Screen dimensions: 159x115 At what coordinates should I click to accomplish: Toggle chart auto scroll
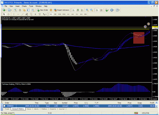click(97, 10)
